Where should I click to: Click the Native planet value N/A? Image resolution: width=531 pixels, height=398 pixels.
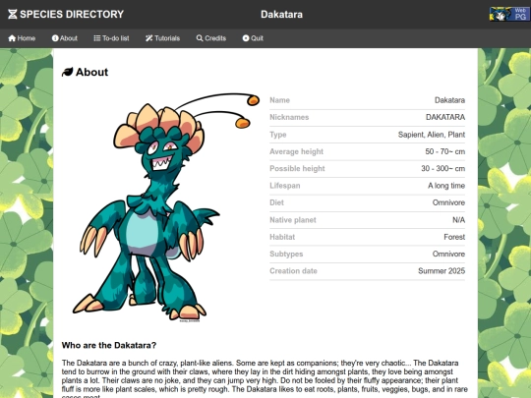tap(458, 220)
